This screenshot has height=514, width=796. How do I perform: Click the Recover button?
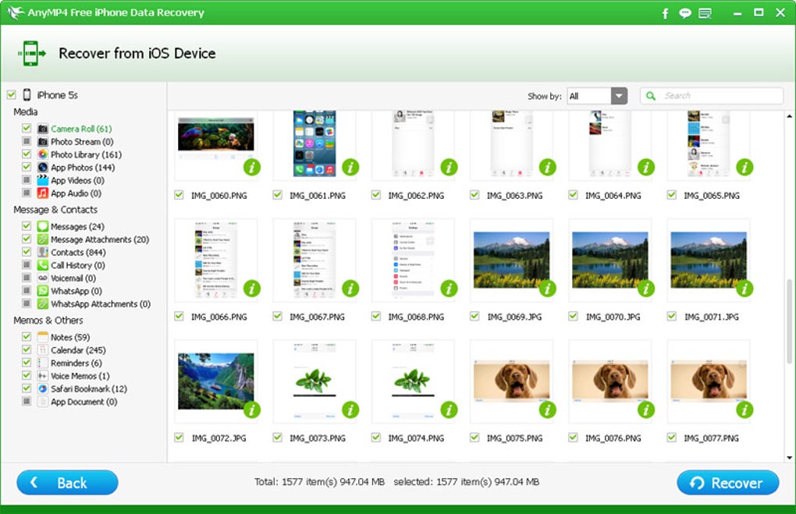coord(727,483)
